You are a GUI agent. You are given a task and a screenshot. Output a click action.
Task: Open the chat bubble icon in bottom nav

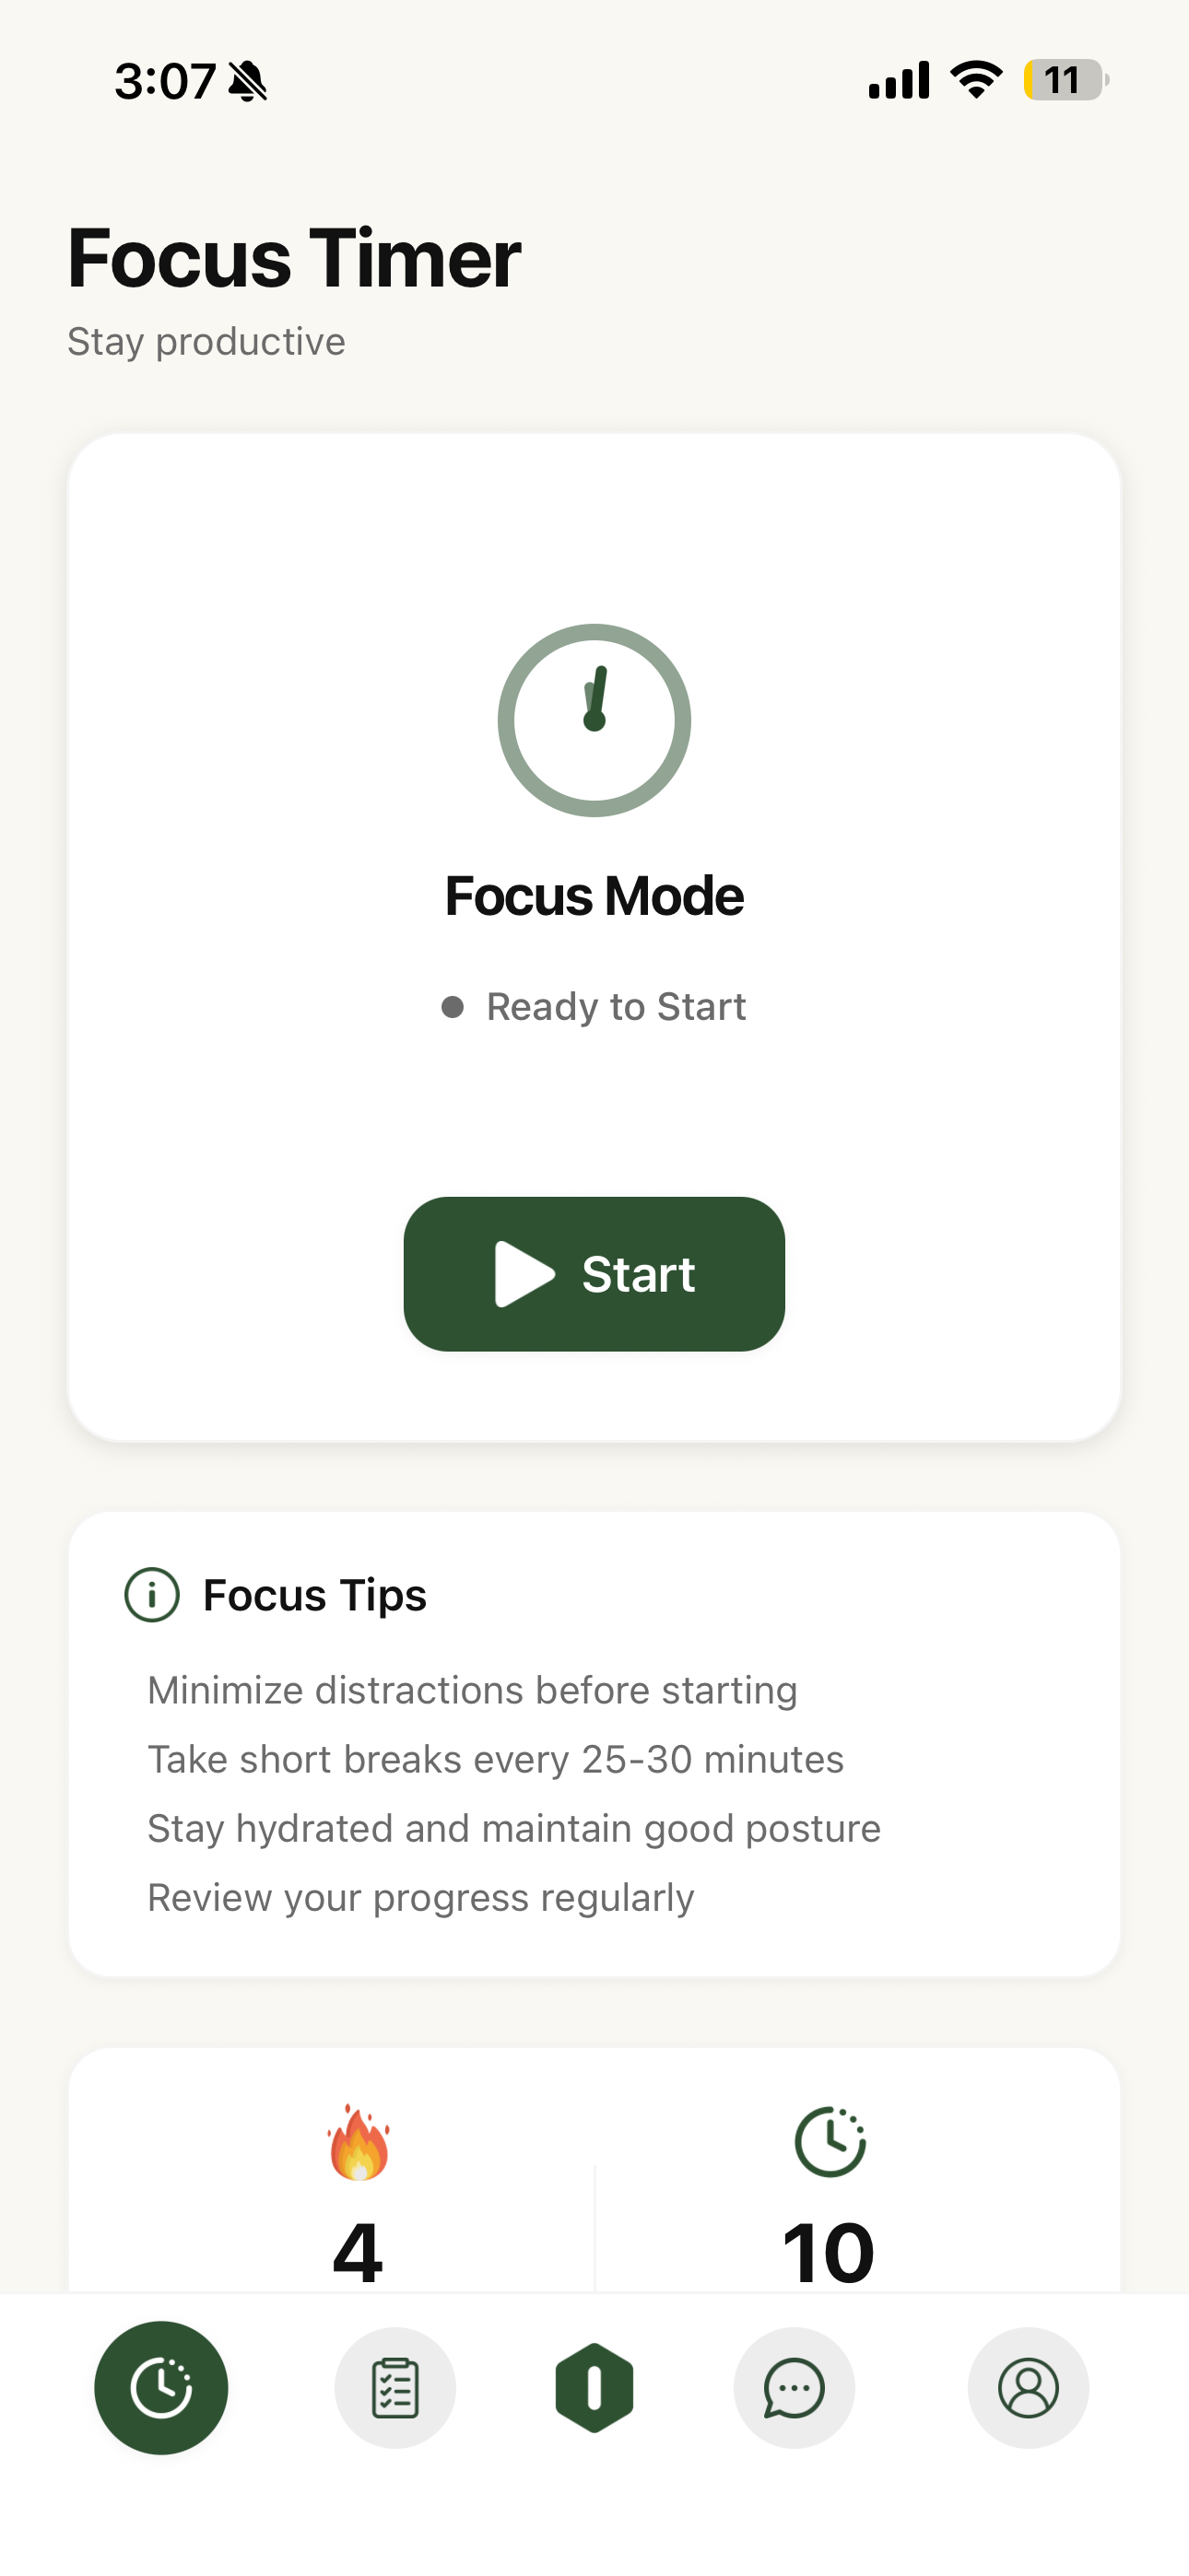794,2388
